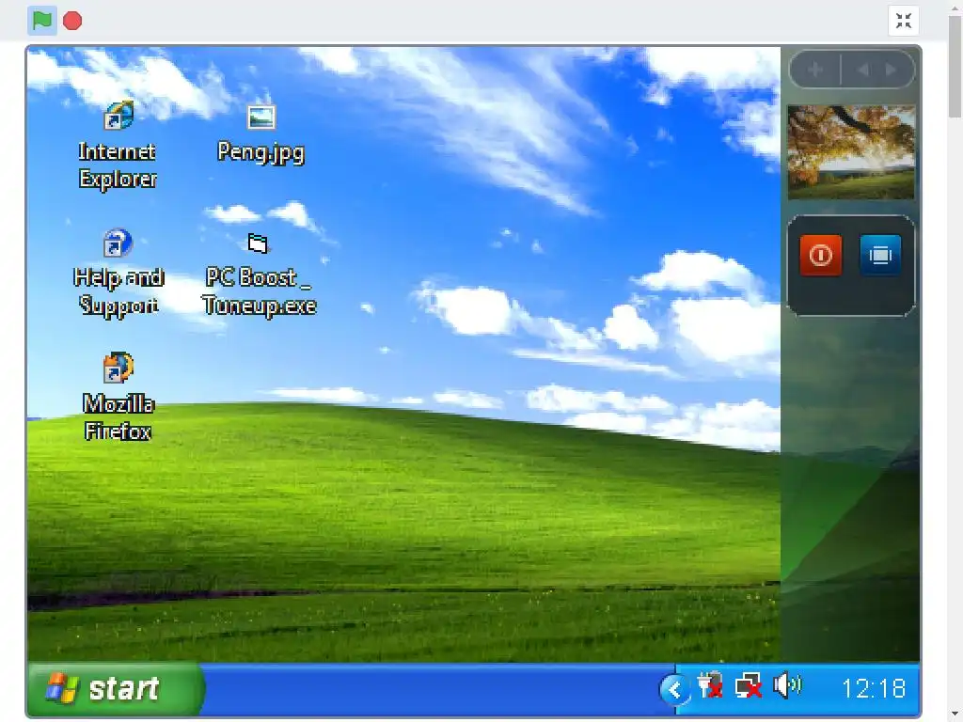Click the vertical page scrollbar thumb
Viewport: 963px width, 722px height.
point(955,67)
